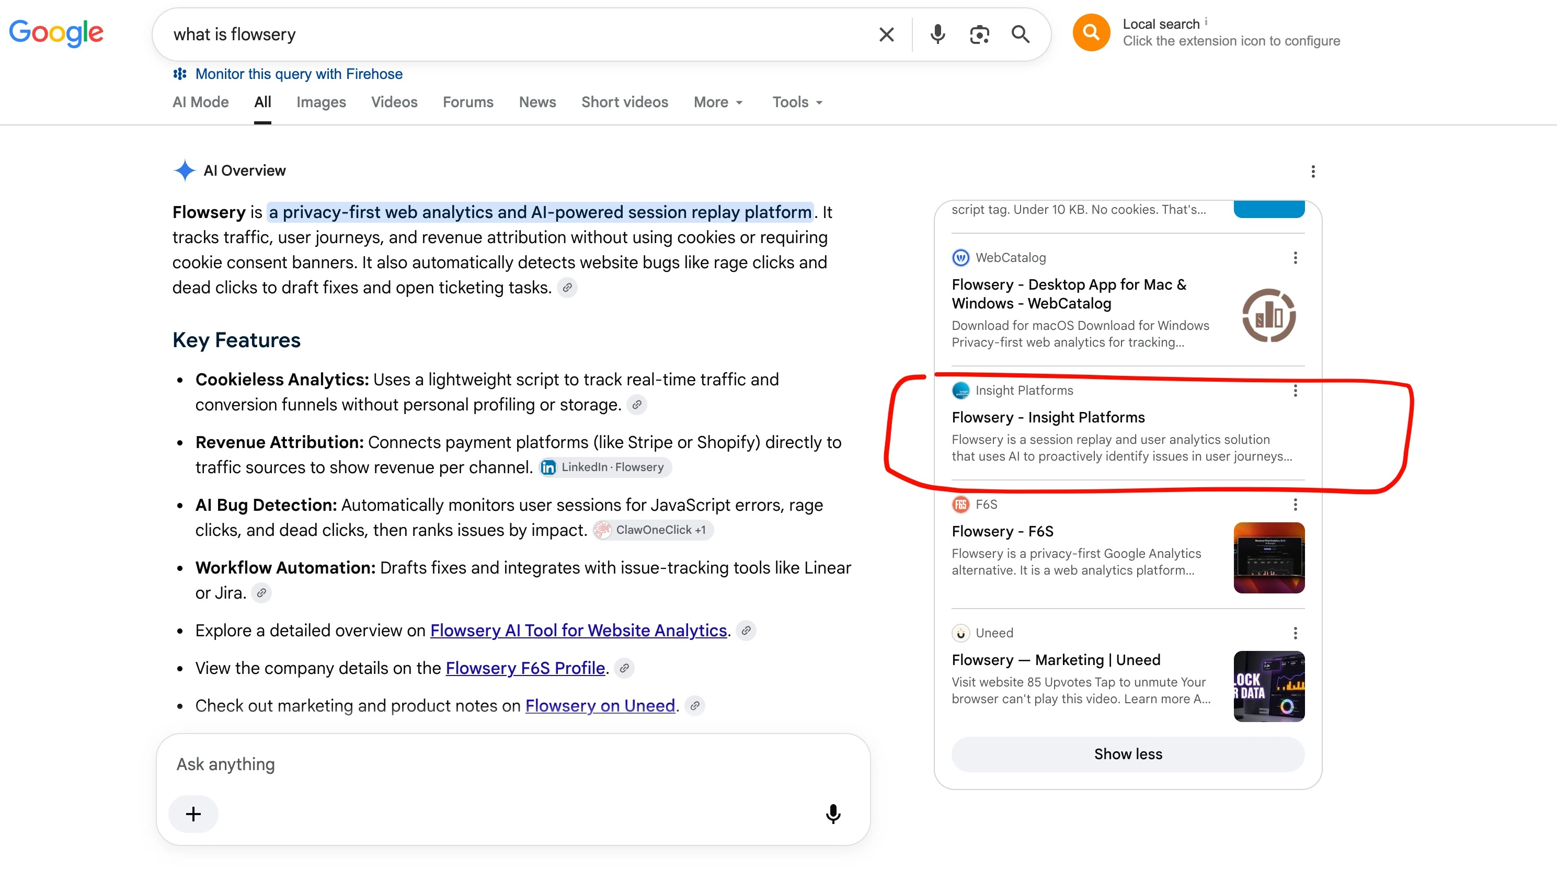
Task: Click the Ask anything input field
Action: click(x=512, y=764)
